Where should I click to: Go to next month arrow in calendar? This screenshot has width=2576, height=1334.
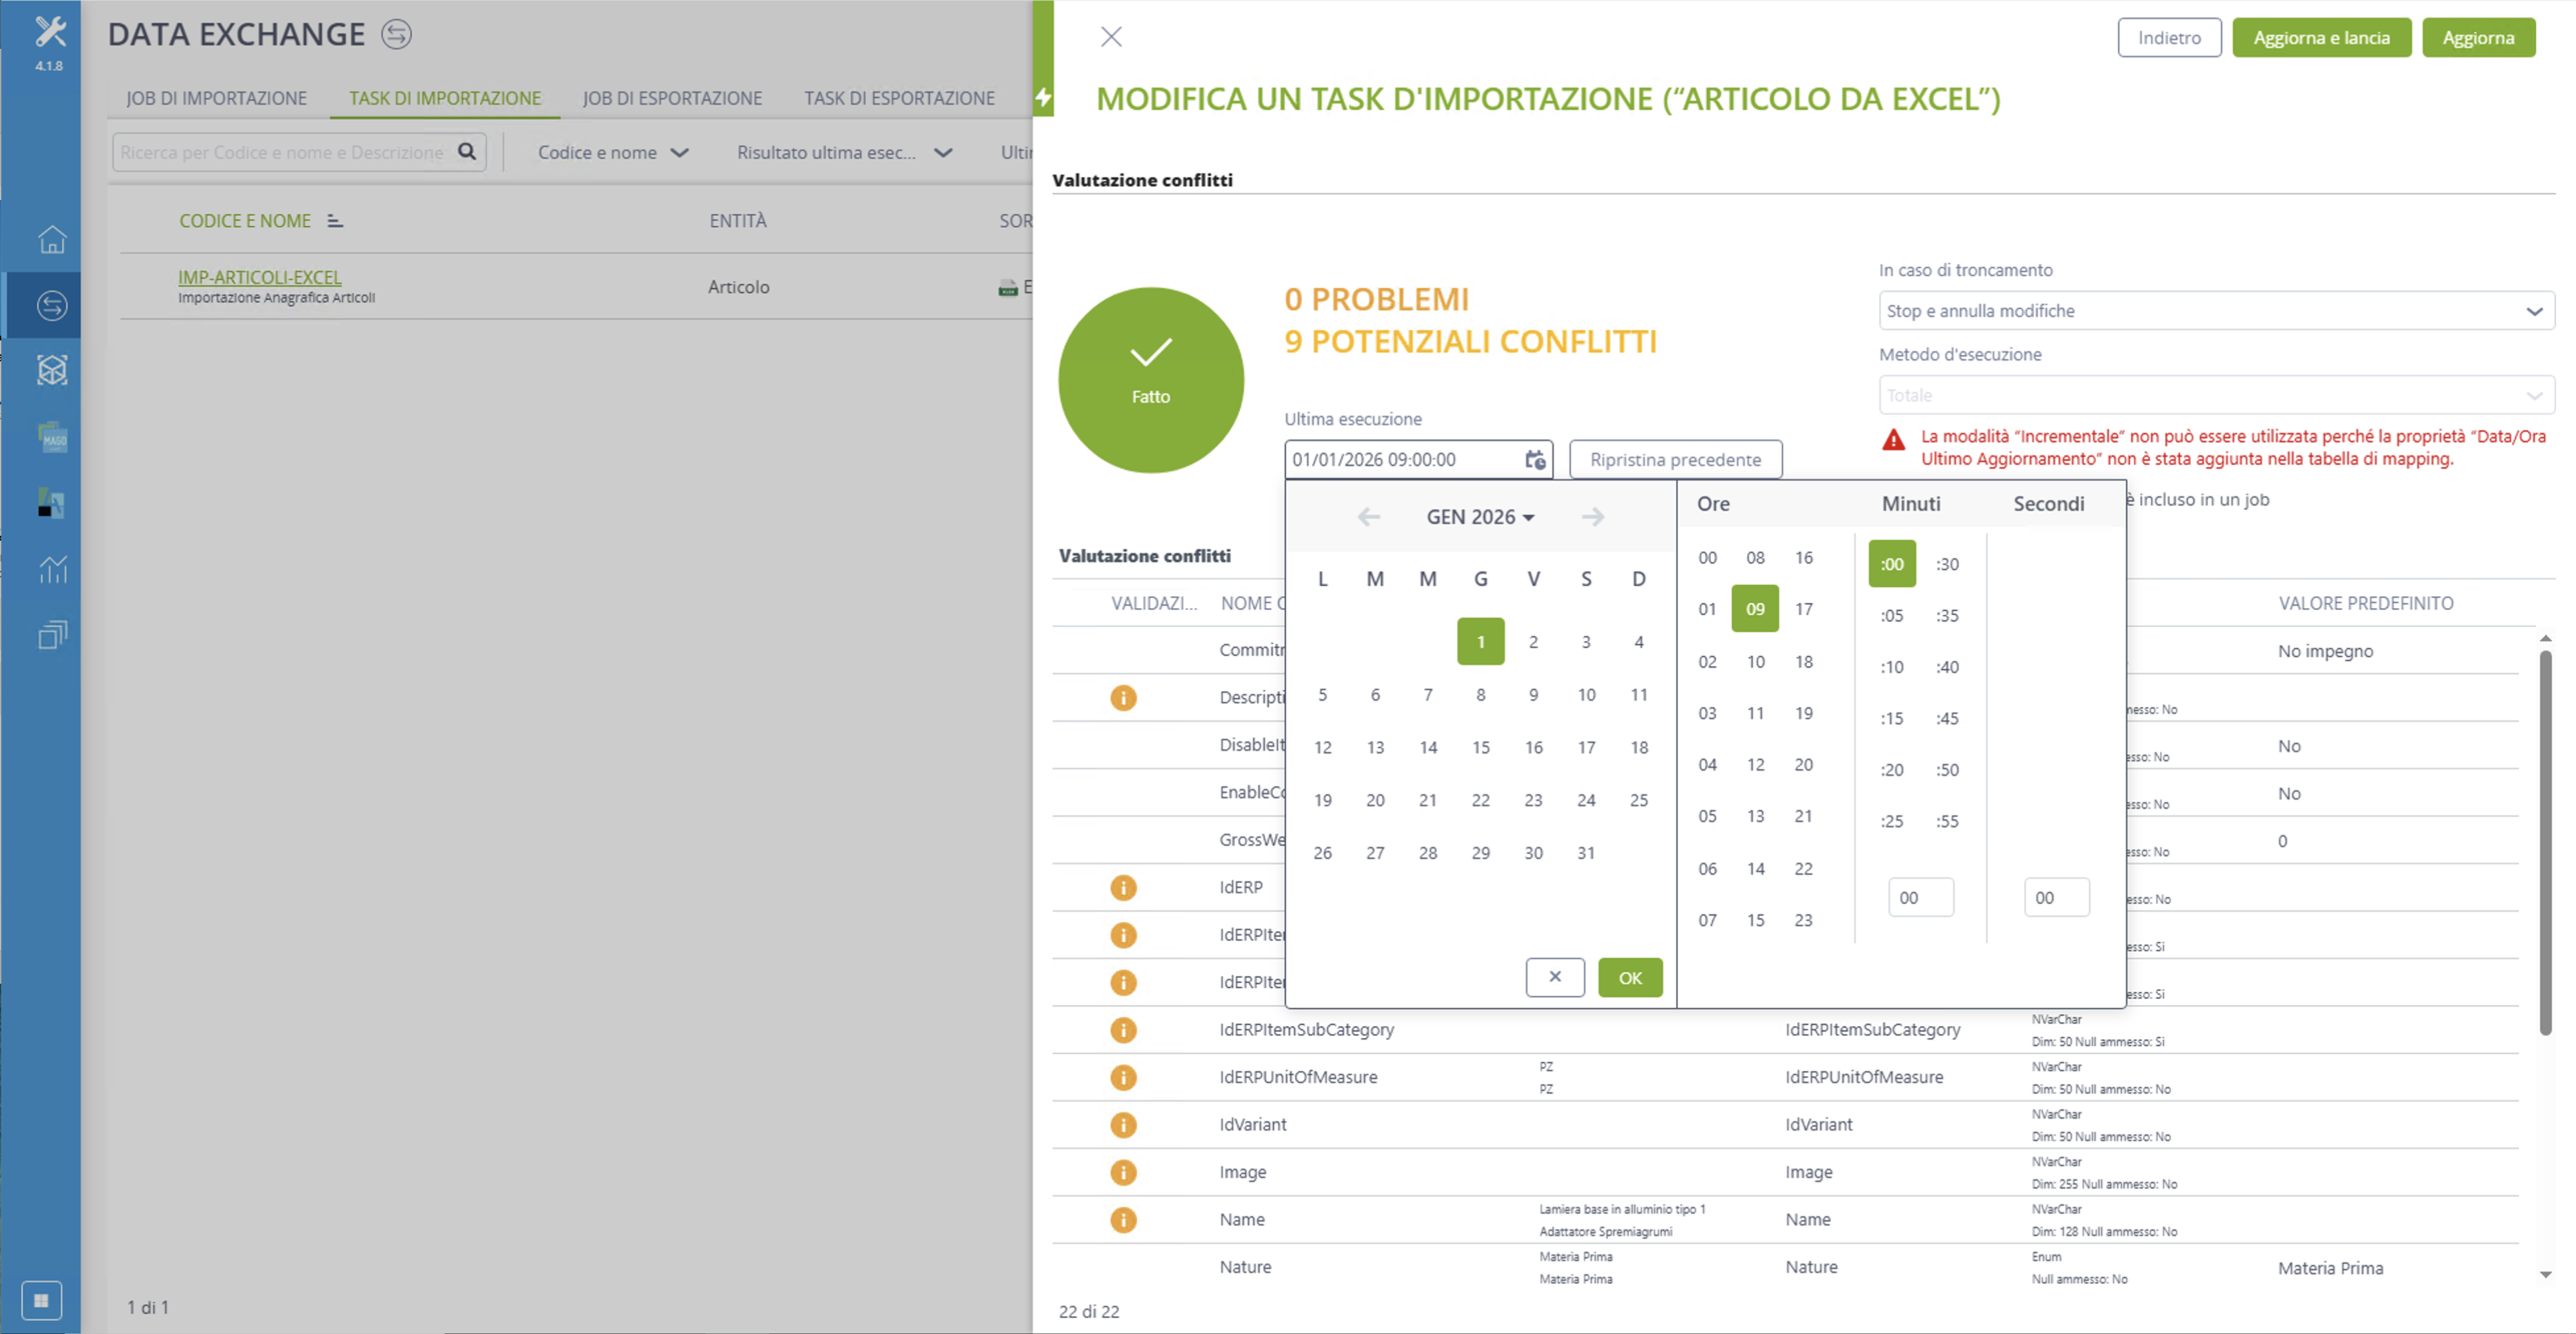pyautogui.click(x=1593, y=517)
